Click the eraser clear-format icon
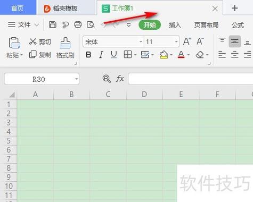The image size is (253, 202). [200, 55]
